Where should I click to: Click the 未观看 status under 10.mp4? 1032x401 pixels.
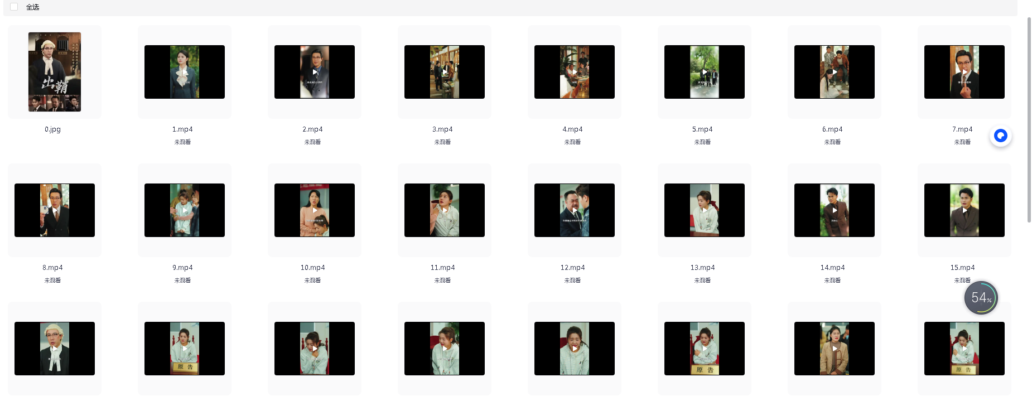(x=312, y=281)
